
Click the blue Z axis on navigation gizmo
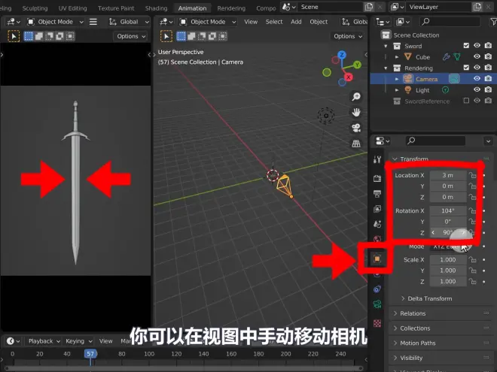point(342,55)
